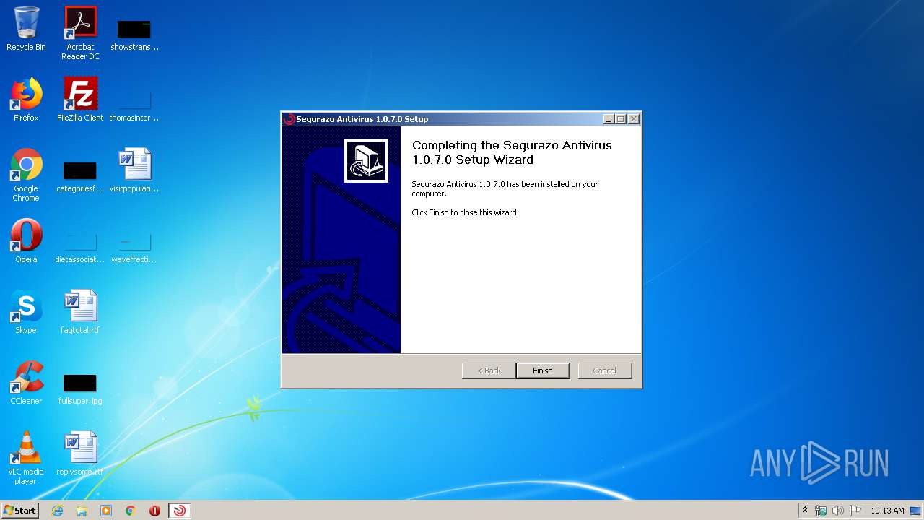The image size is (924, 520).
Task: Open Action Center flag icon
Action: coord(855,511)
